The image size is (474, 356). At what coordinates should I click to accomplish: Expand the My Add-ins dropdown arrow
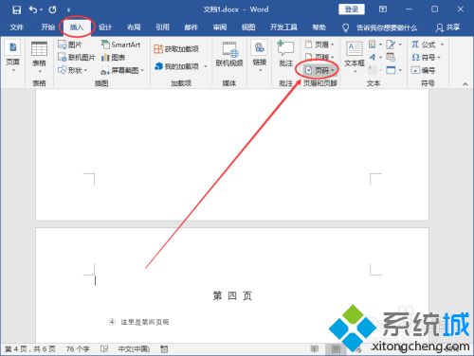click(206, 66)
